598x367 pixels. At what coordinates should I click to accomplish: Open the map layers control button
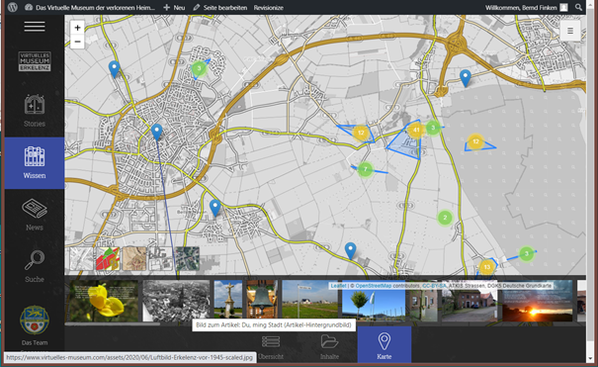[x=570, y=31]
